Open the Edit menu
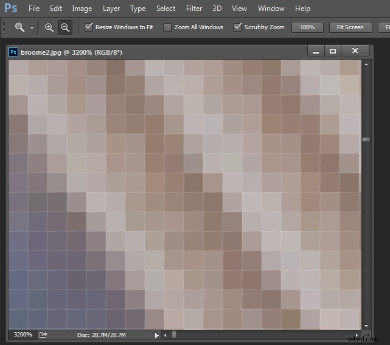This screenshot has height=345, width=390. click(56, 9)
